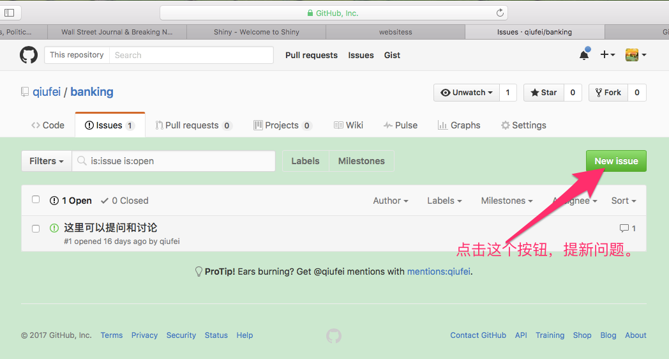669x359 pixels.
Task: Click the GitHub octocat logo in header
Action: tap(29, 55)
